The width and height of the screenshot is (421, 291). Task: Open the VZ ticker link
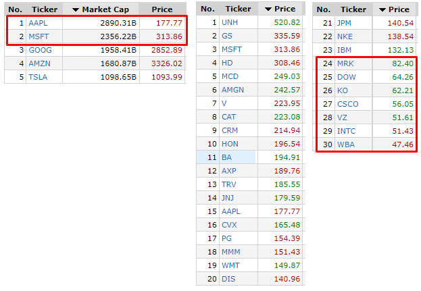click(x=343, y=117)
